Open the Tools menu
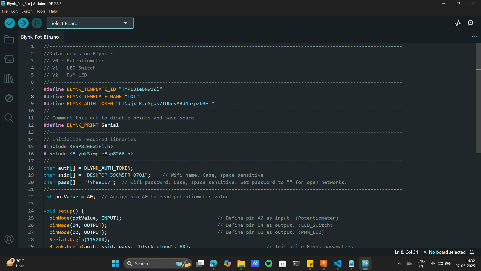The image size is (481, 271). pyautogui.click(x=41, y=11)
